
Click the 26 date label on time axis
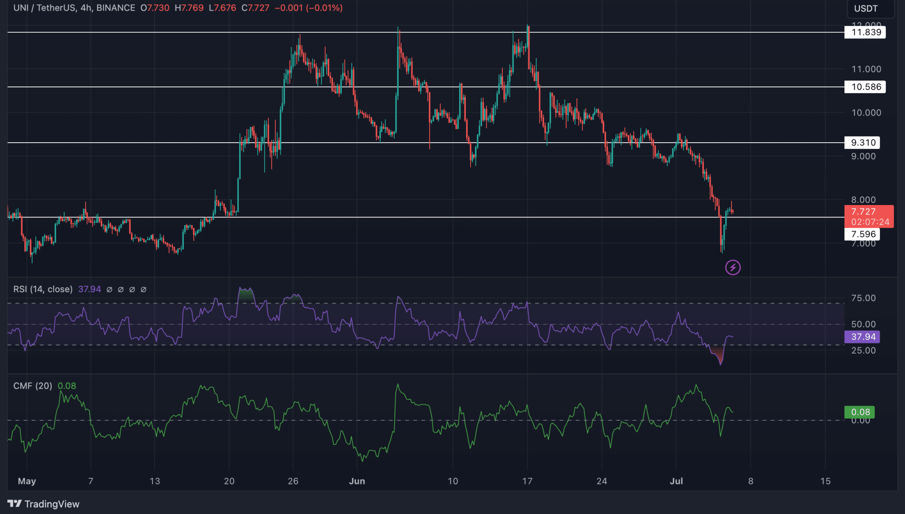click(293, 481)
